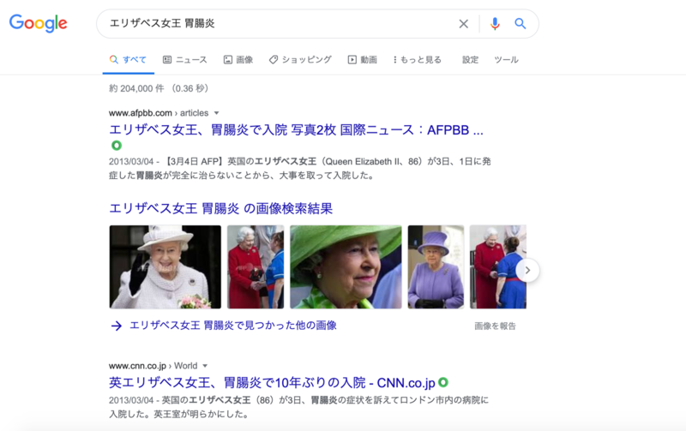The width and height of the screenshot is (686, 431).
Task: Expand dropdown arrow next to afpbb.com URL
Action: (216, 113)
